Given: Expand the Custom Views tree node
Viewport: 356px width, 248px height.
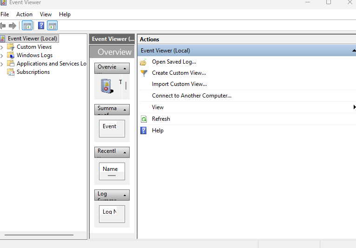Looking at the screenshot, I should click(2, 47).
